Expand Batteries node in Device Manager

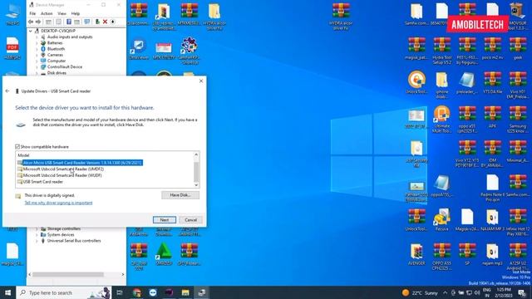click(37, 43)
